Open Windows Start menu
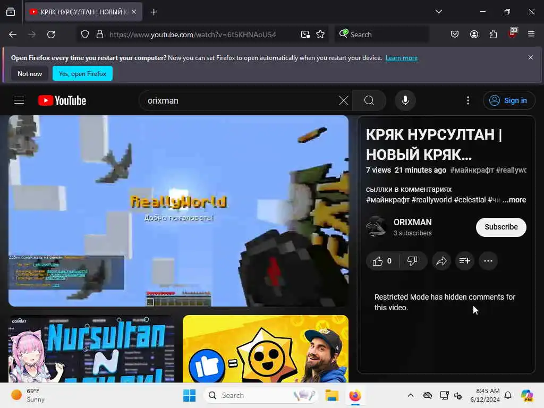 tap(190, 395)
